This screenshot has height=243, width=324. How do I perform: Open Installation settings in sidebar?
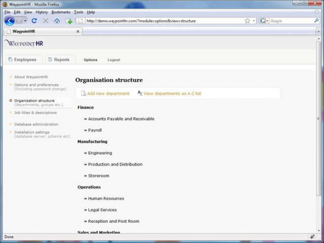pos(32,132)
